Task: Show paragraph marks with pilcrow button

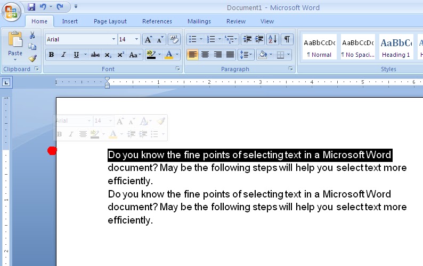Action: point(287,39)
